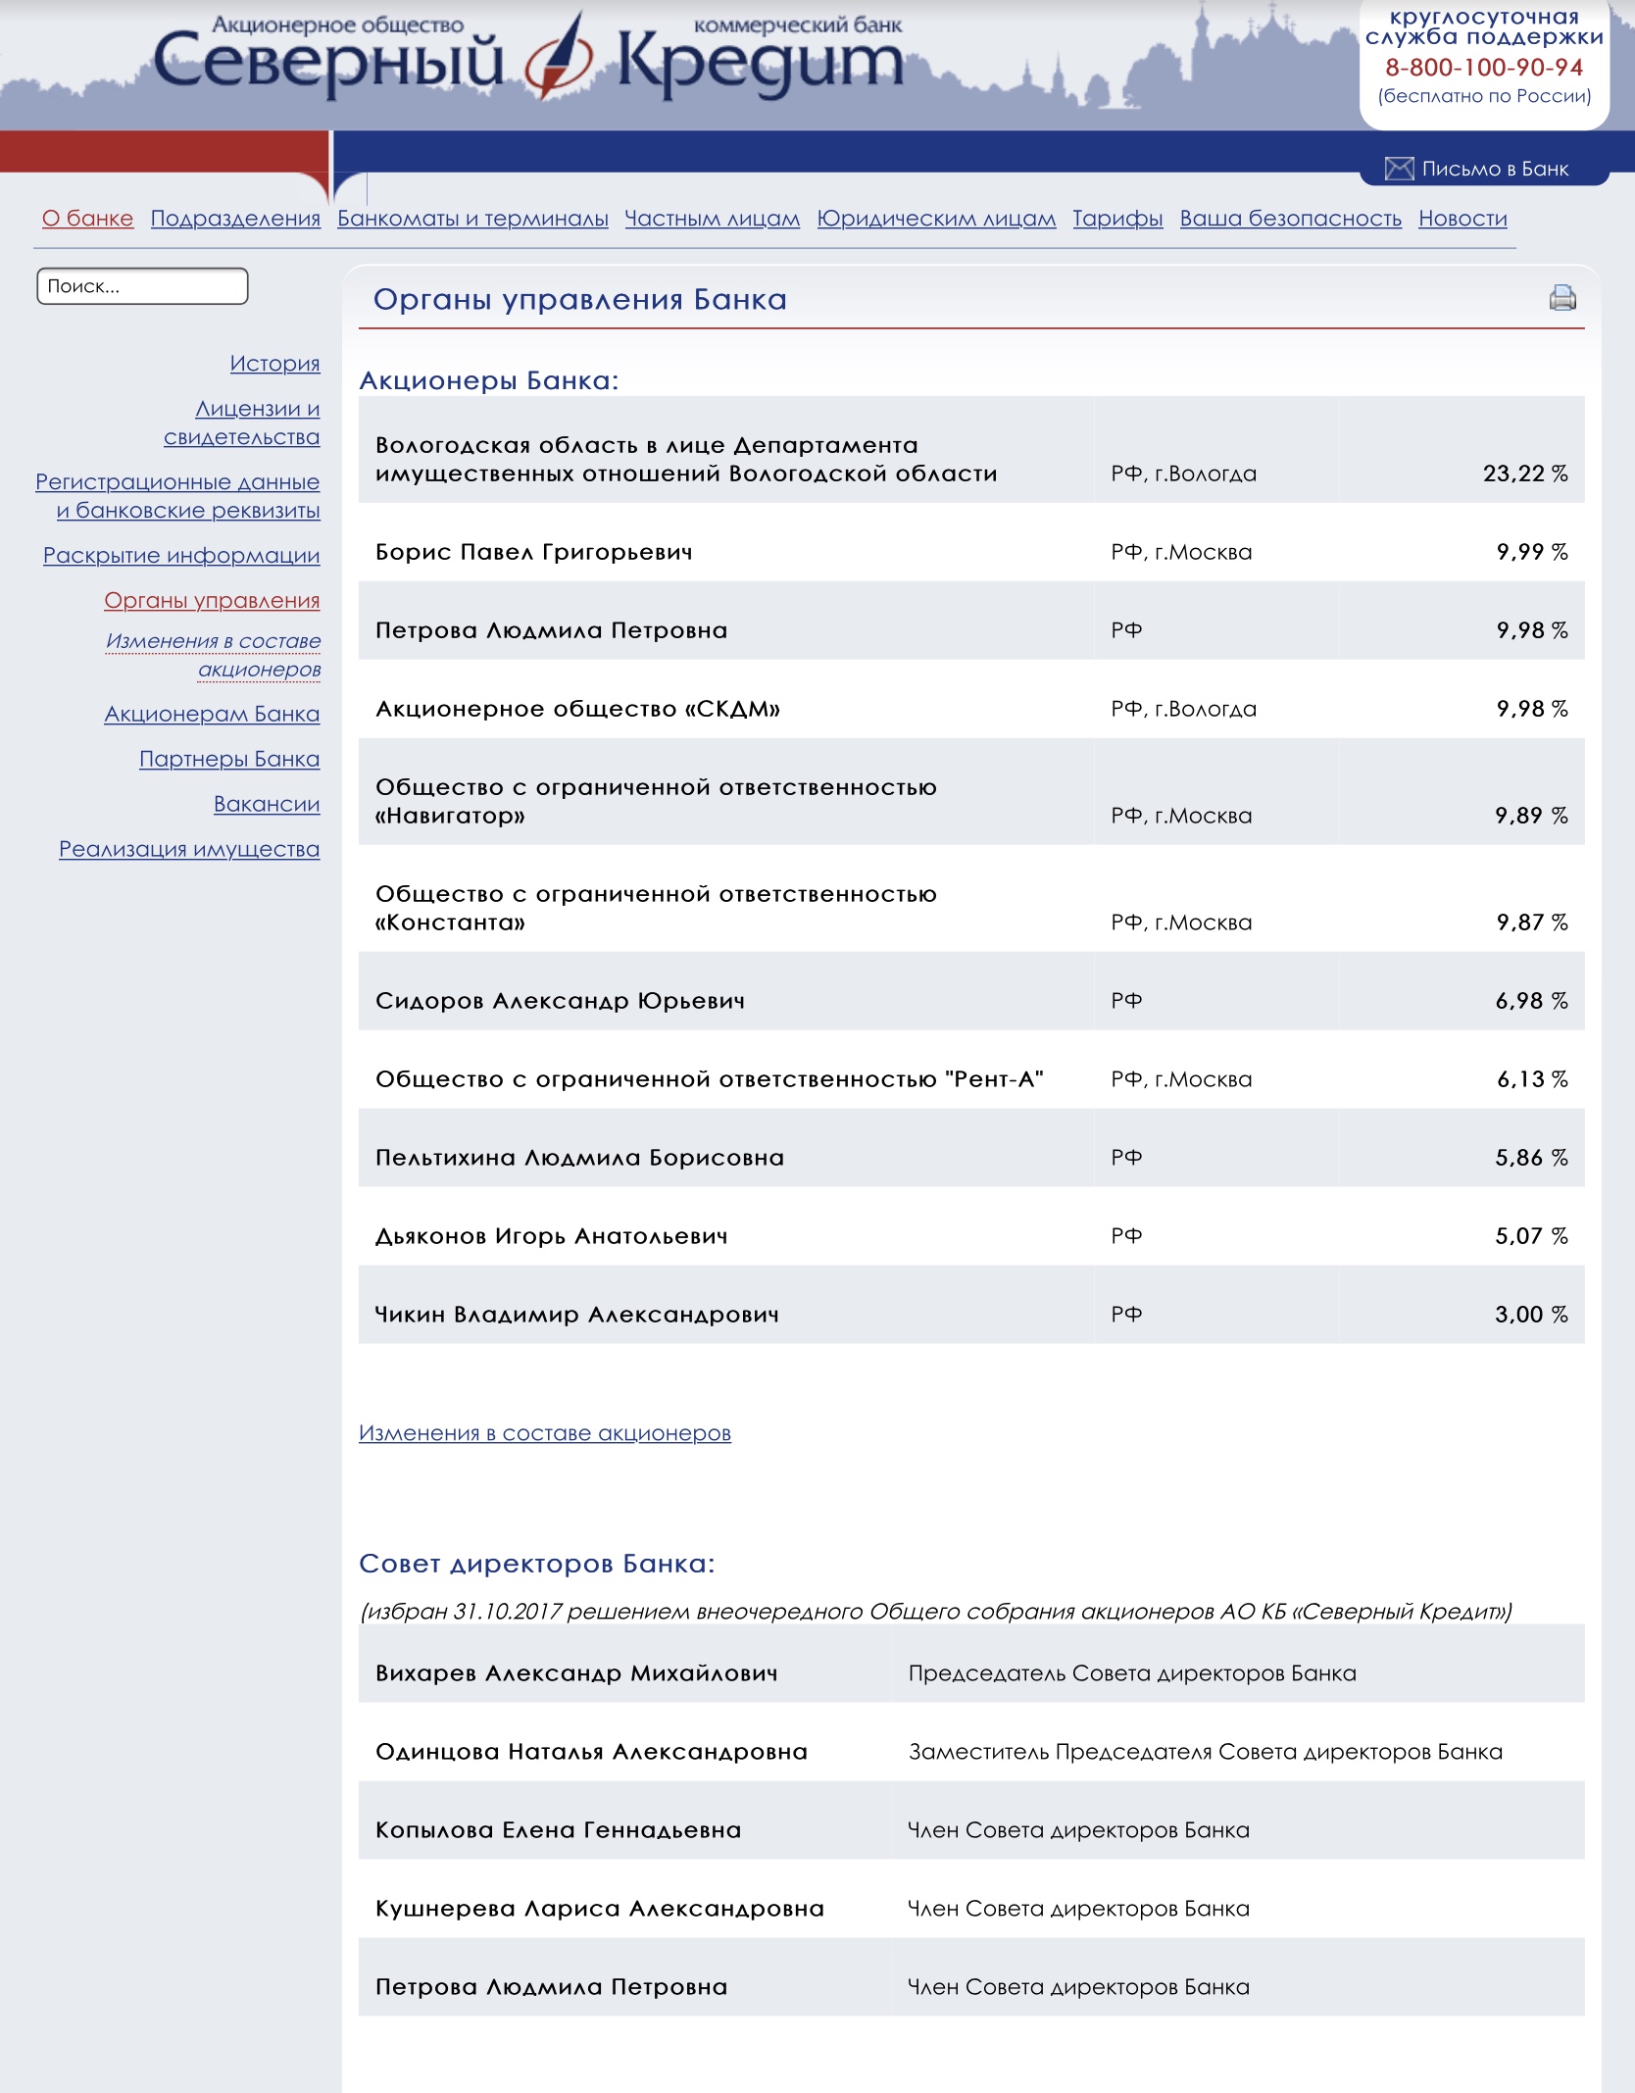Visit Ваша безопасность section
The image size is (1635, 2093).
click(1290, 219)
